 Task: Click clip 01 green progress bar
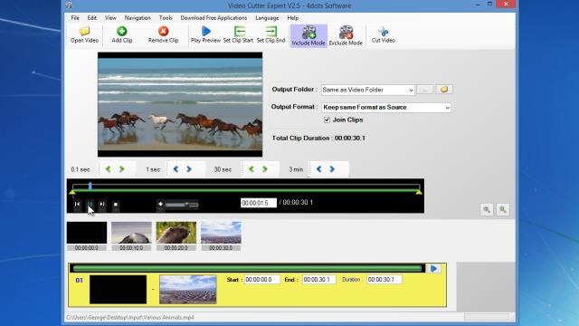tap(247, 268)
